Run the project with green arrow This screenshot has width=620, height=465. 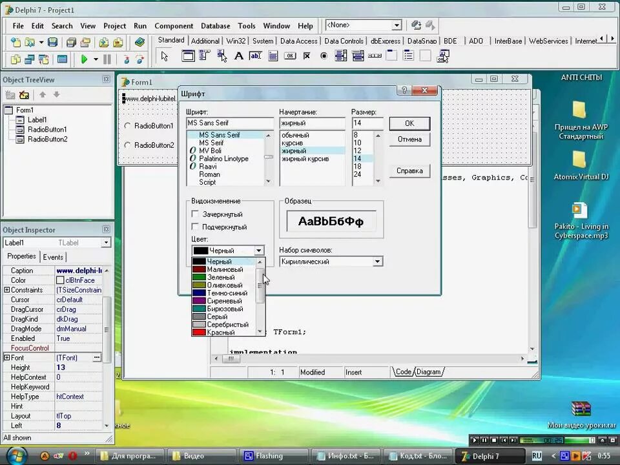[x=84, y=59]
